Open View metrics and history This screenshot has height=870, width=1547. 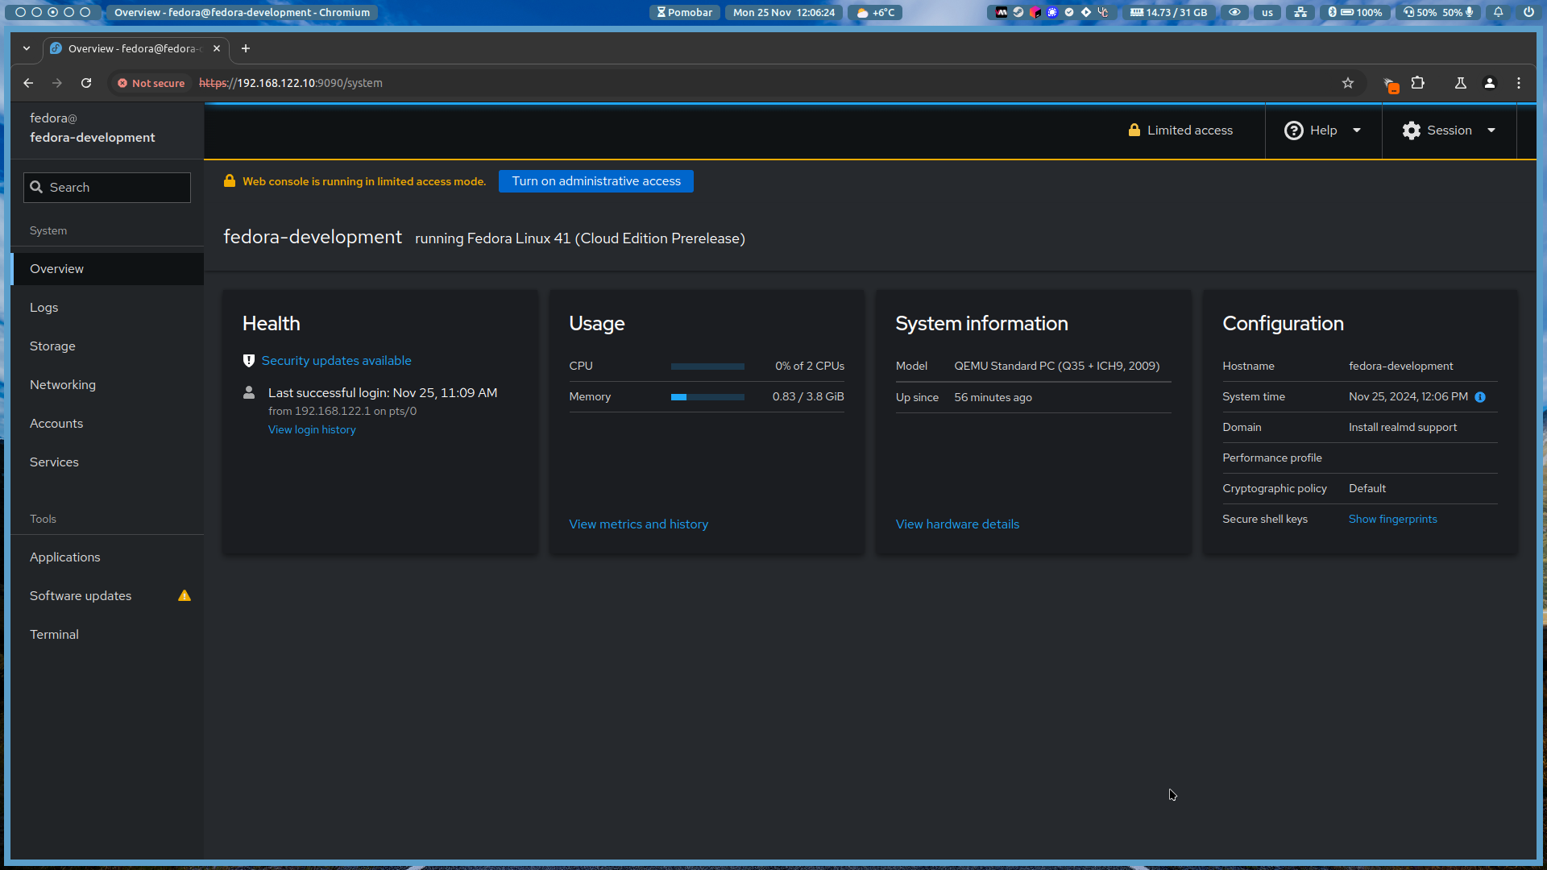639,524
